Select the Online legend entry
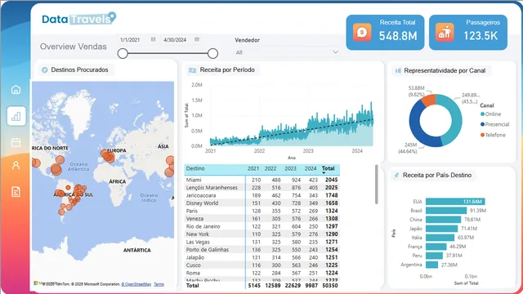523x294 pixels. pos(490,114)
